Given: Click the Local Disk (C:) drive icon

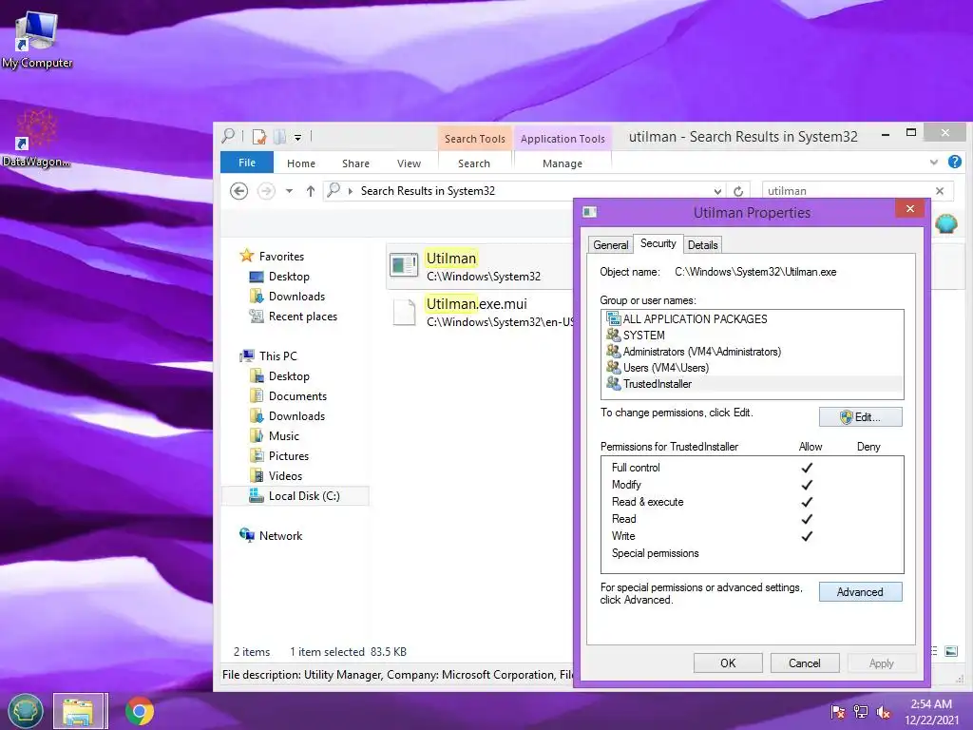Looking at the screenshot, I should coord(257,495).
